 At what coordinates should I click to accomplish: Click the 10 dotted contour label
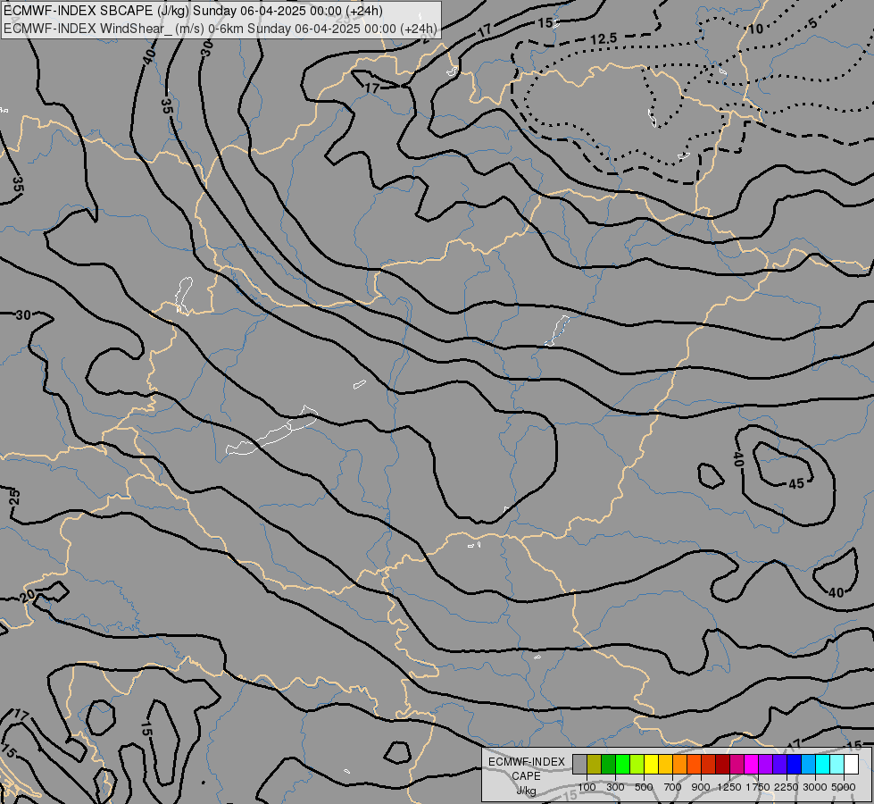coord(755,29)
